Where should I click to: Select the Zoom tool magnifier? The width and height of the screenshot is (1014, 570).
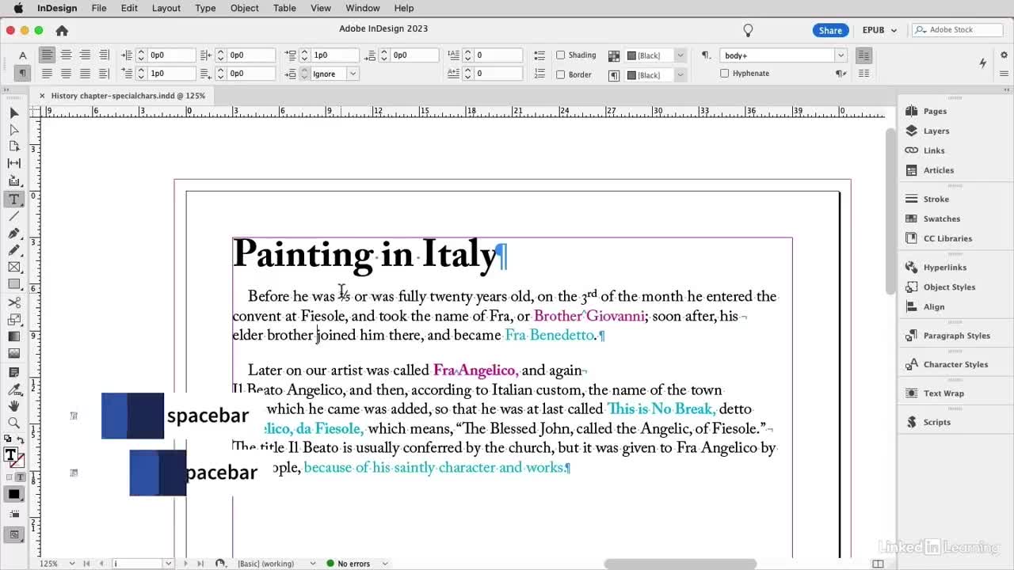13,423
